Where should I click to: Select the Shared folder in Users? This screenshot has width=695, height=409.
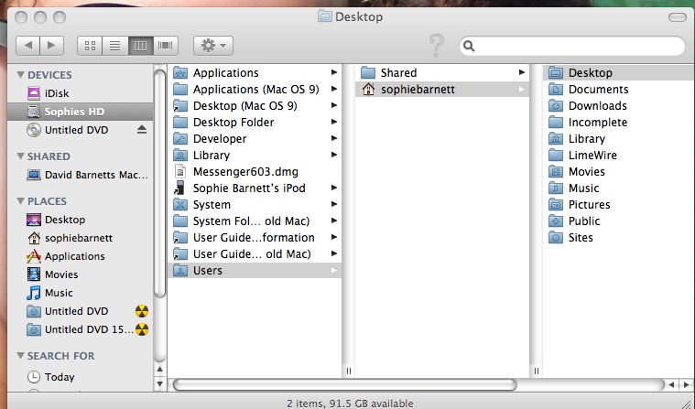[x=442, y=72]
